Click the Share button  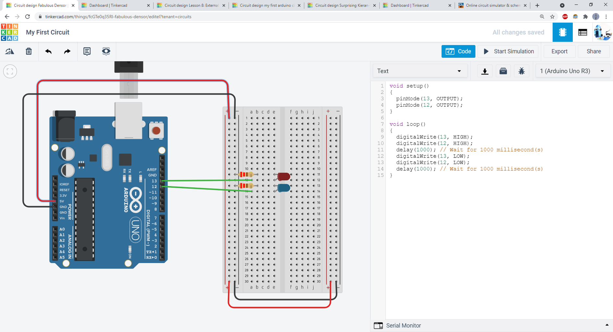pyautogui.click(x=594, y=51)
